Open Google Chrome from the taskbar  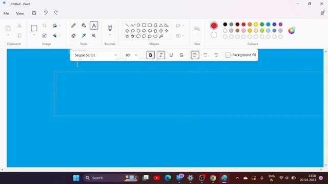click(x=213, y=178)
